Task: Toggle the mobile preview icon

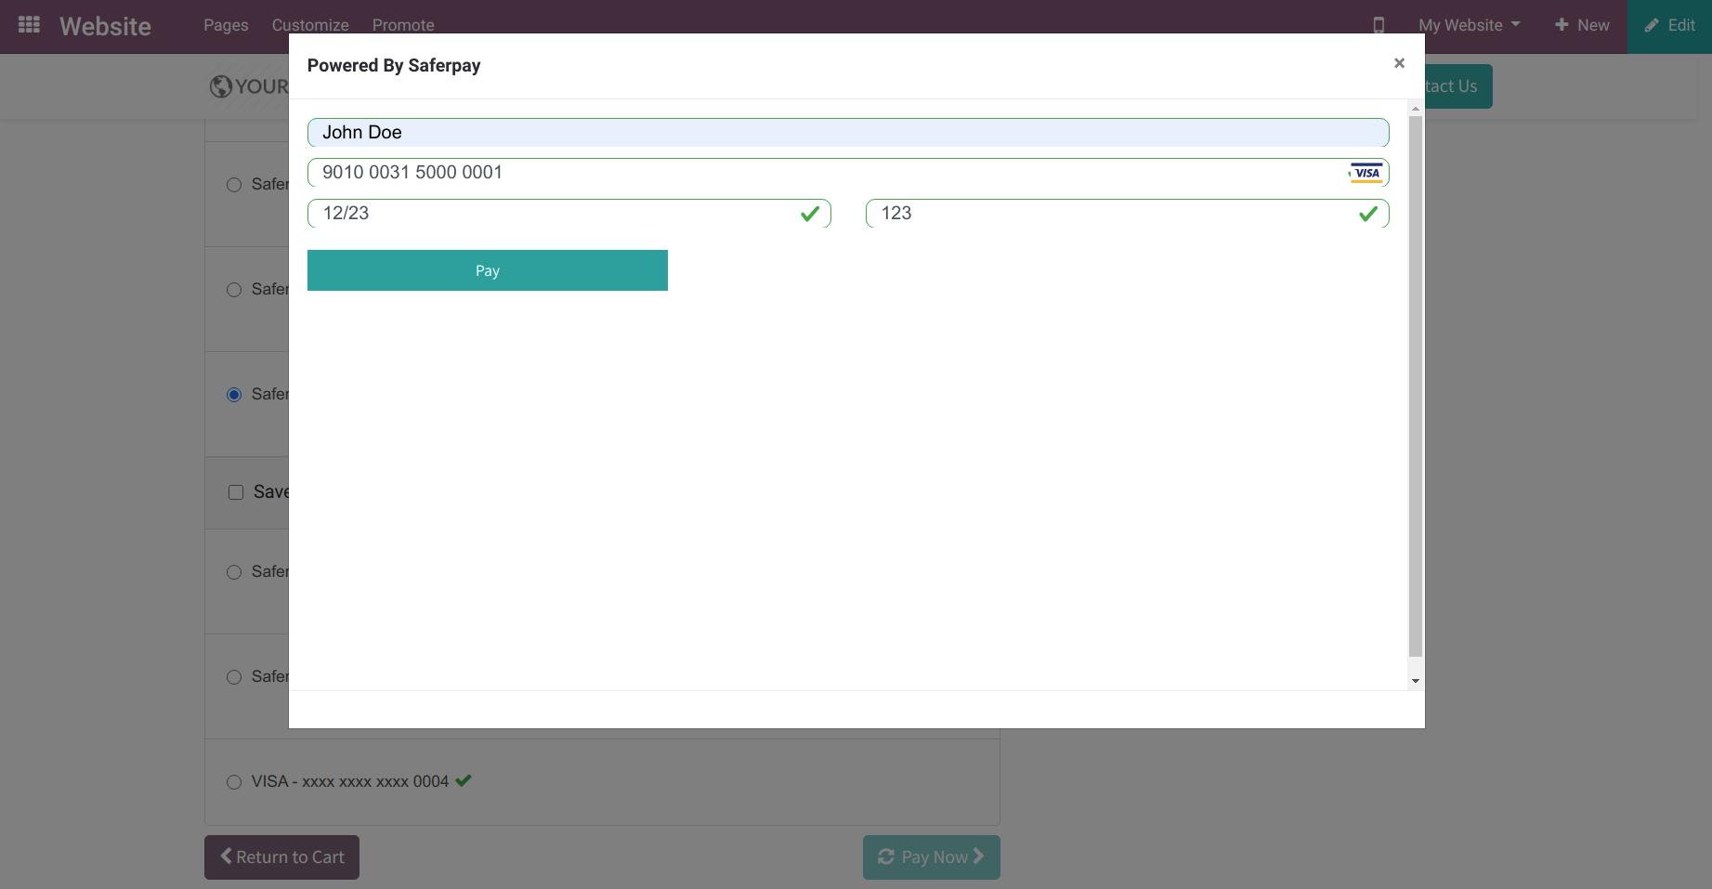Action: click(1379, 25)
